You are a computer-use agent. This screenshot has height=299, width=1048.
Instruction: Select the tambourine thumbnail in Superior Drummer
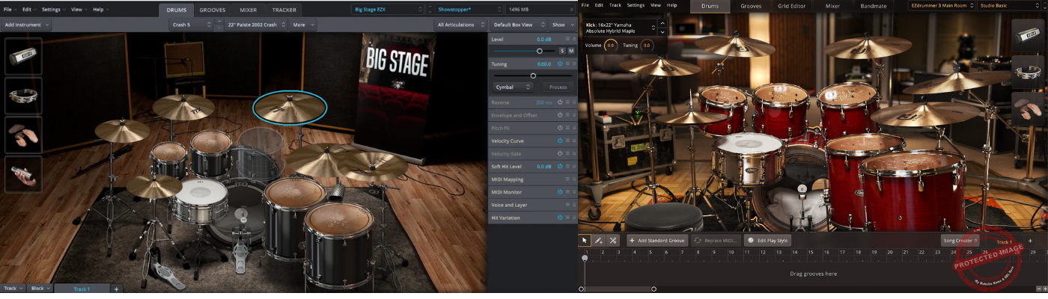[x=23, y=96]
